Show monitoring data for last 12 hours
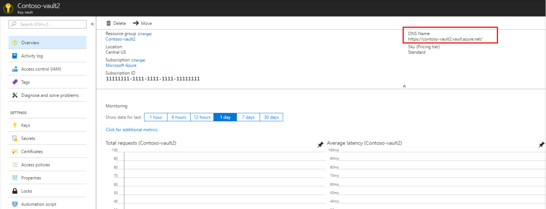The image size is (546, 209). click(x=202, y=118)
